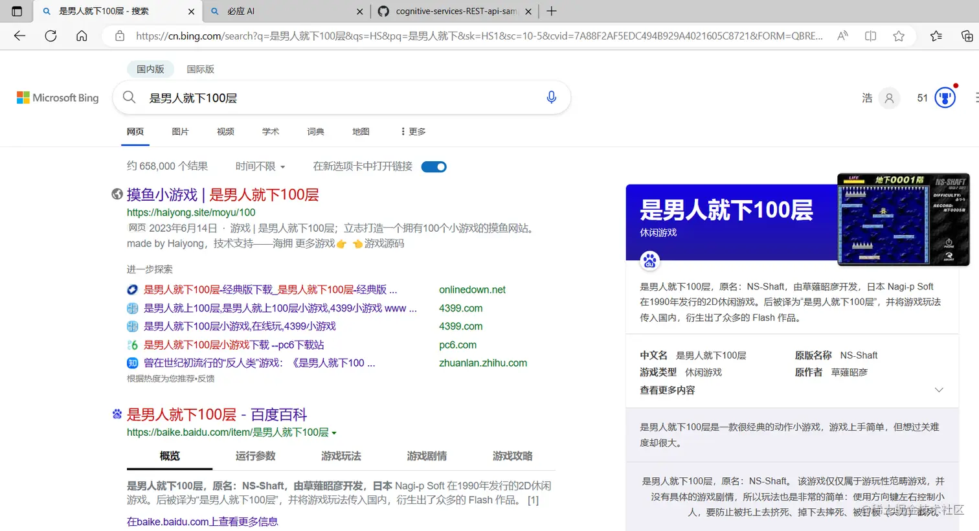
Task: Open pc6下载站 game download link
Action: click(234, 345)
